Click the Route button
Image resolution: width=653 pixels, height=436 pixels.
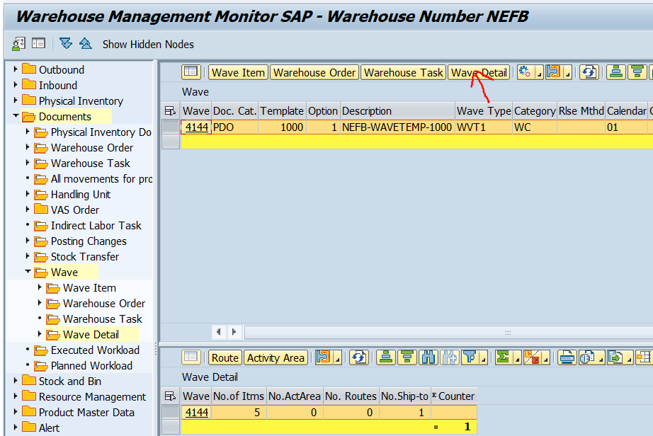pyautogui.click(x=225, y=357)
